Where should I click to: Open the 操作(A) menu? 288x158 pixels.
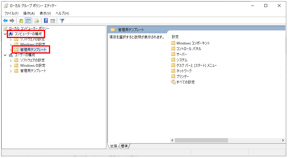coord(29,13)
